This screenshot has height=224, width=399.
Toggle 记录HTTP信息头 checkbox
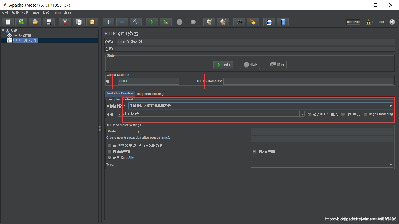tap(309, 114)
